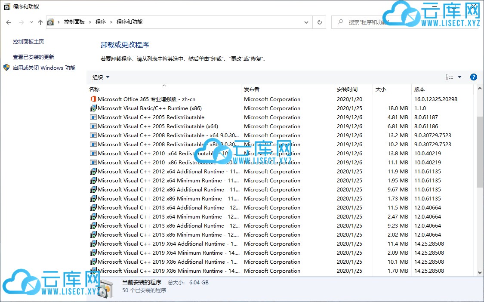Click version 16.0.12325.20298 cell
This screenshot has height=302, width=484.
436,99
